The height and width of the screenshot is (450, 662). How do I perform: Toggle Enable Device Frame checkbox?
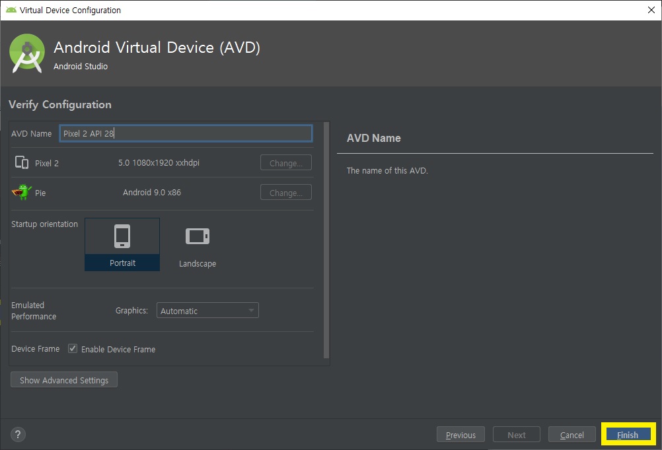pos(73,348)
